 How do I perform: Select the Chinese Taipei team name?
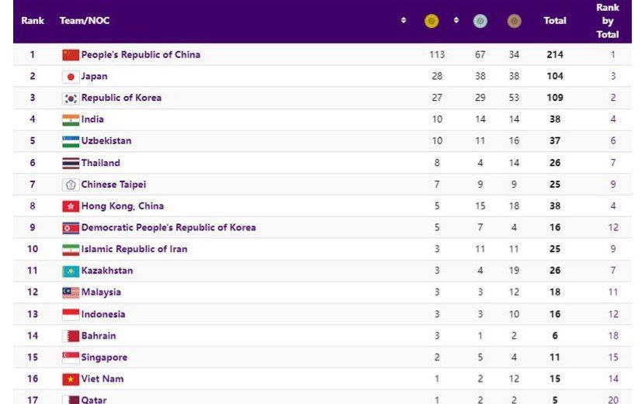(x=113, y=185)
